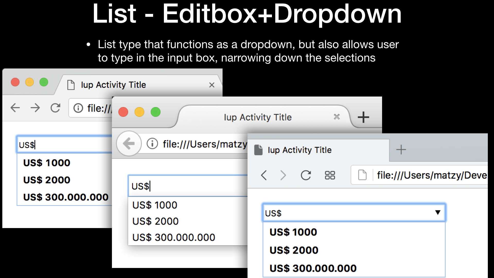Screen dimensions: 494x278
Task: Click Firefox's round back button
Action: pyautogui.click(x=129, y=143)
